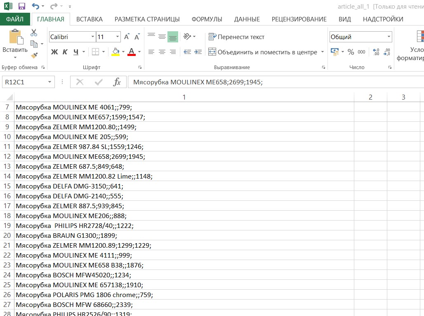The width and height of the screenshot is (424, 316).
Task: Open the ФАЙЛ tab
Action: click(x=15, y=19)
